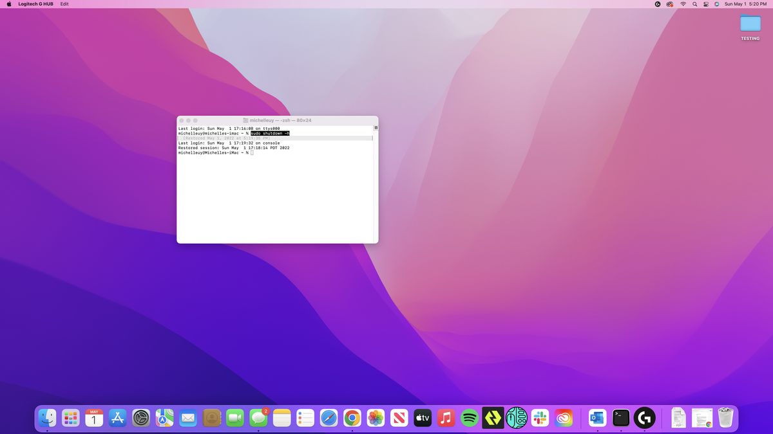Open Microsoft Outlook from the Dock
This screenshot has width=773, height=434.
click(x=596, y=418)
